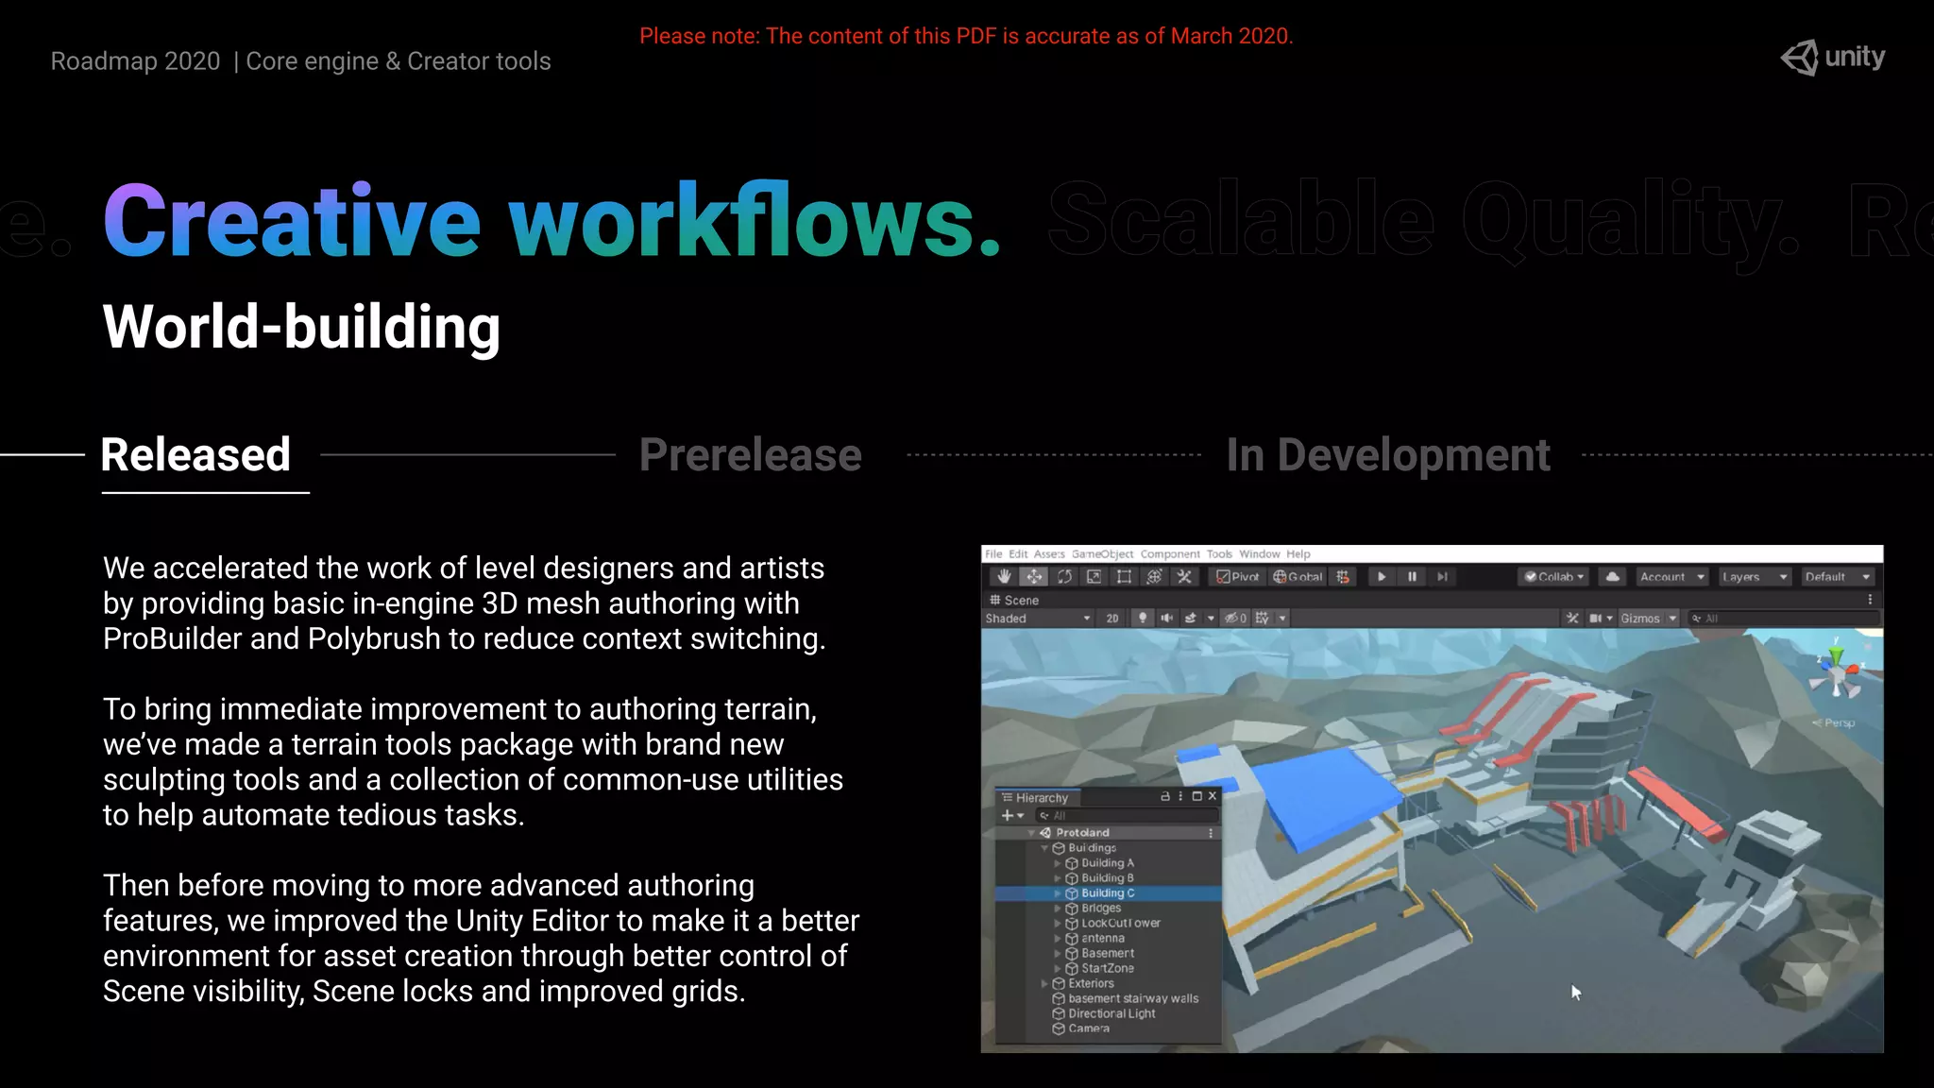Open the Default layout dropdown
The image size is (1934, 1088).
(x=1838, y=577)
